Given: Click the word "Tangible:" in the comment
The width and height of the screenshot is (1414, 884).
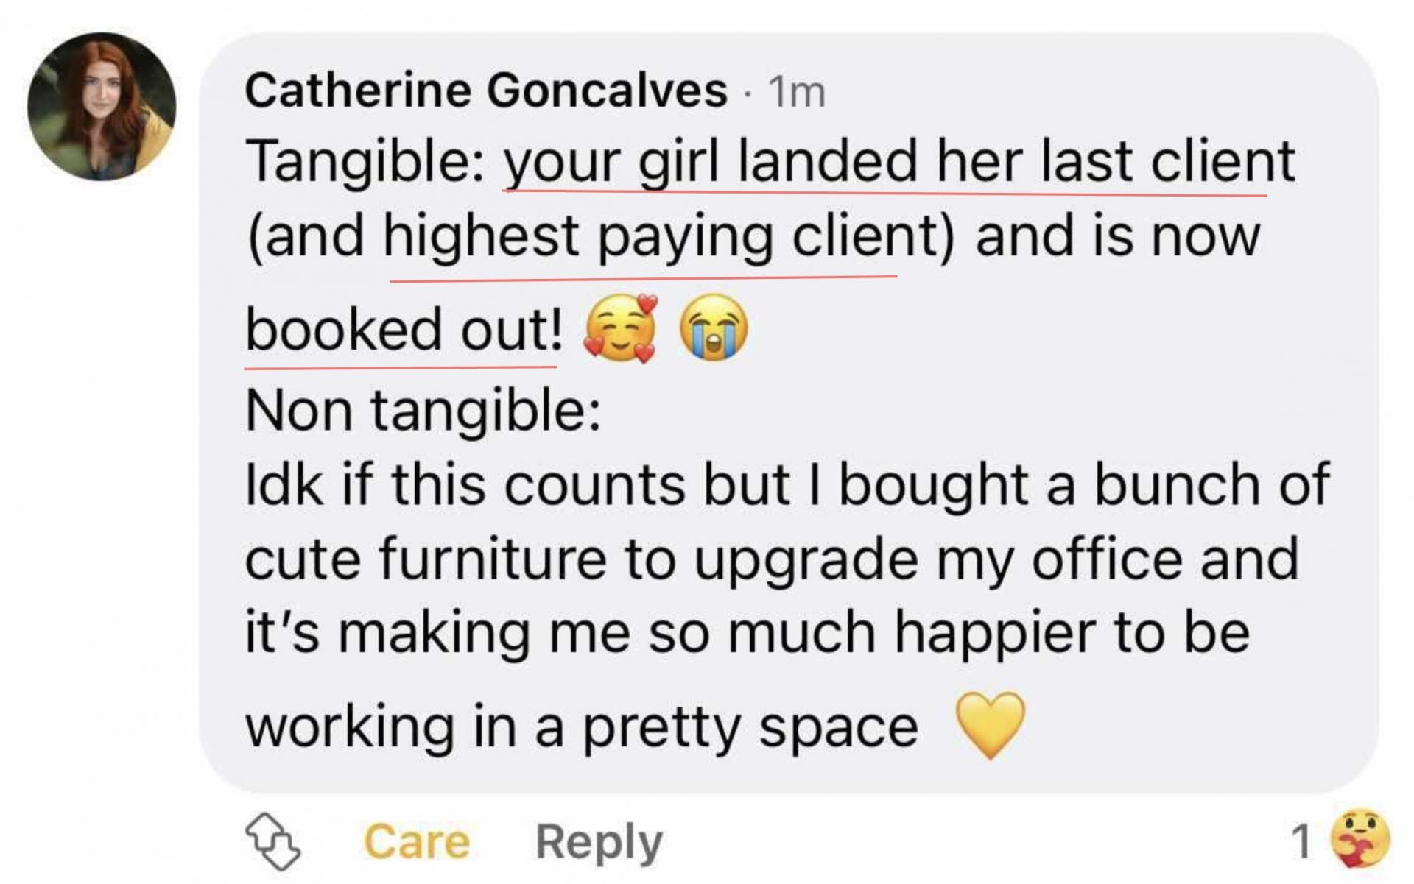Looking at the screenshot, I should (365, 162).
